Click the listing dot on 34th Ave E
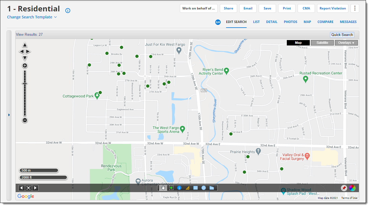This screenshot has height=207, width=370. pyautogui.click(x=244, y=172)
